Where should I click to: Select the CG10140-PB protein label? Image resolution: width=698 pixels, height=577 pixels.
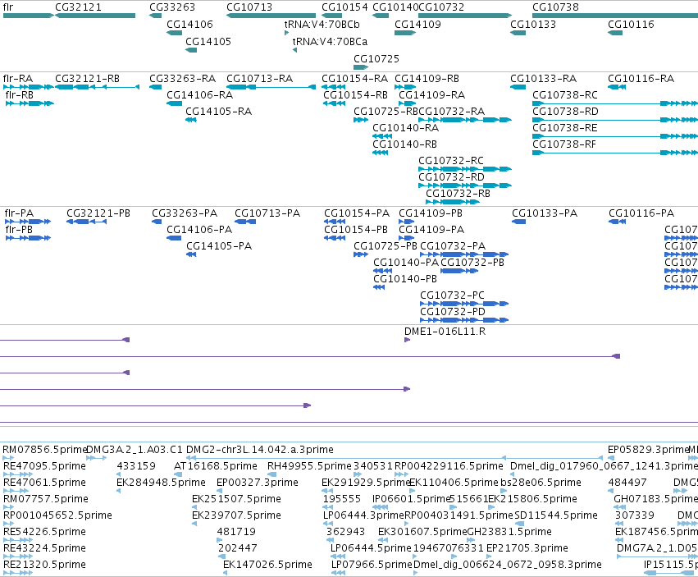405,279
